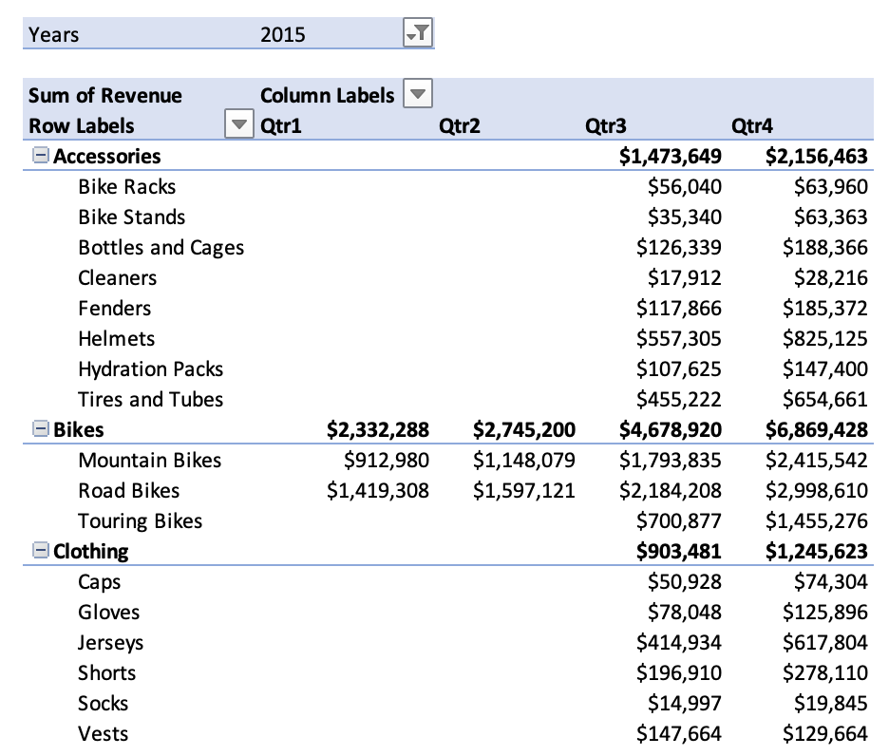Select the Road Bikes row label

coord(129,491)
